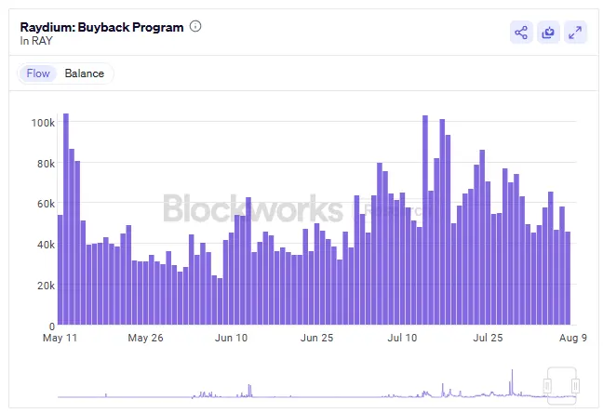Image resolution: width=603 pixels, height=413 pixels.
Task: Click the 'Jun 25' x-axis label
Action: tap(316, 338)
